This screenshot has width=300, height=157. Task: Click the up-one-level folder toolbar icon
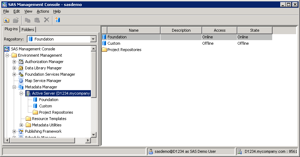[x=6, y=20]
